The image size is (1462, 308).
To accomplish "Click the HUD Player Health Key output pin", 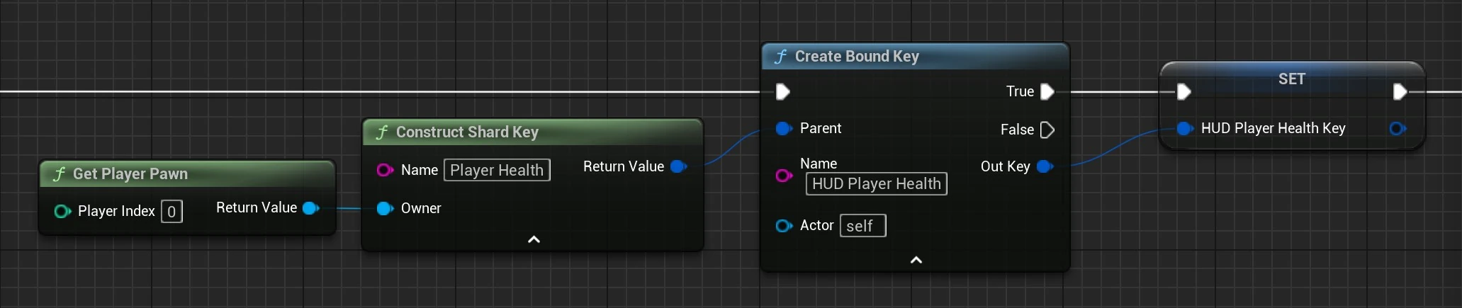I will pos(1397,129).
